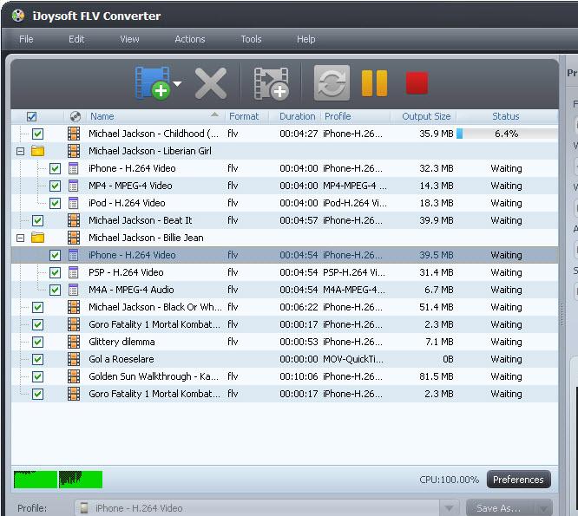Toggle the select-all checkbox in the header
This screenshot has width=578, height=516.
[x=32, y=116]
